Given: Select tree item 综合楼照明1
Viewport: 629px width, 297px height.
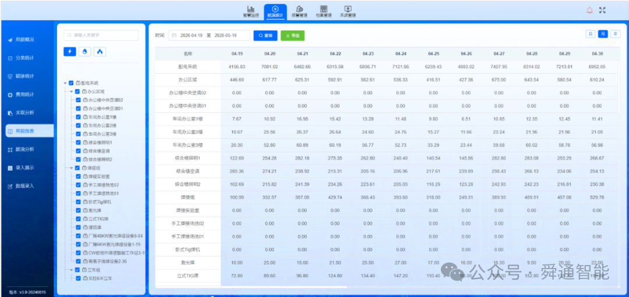Looking at the screenshot, I should [x=100, y=142].
